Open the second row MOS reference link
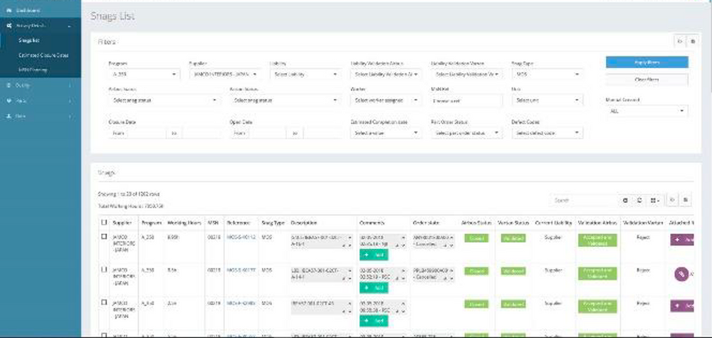Viewport: 712px width, 338px height. [241, 270]
